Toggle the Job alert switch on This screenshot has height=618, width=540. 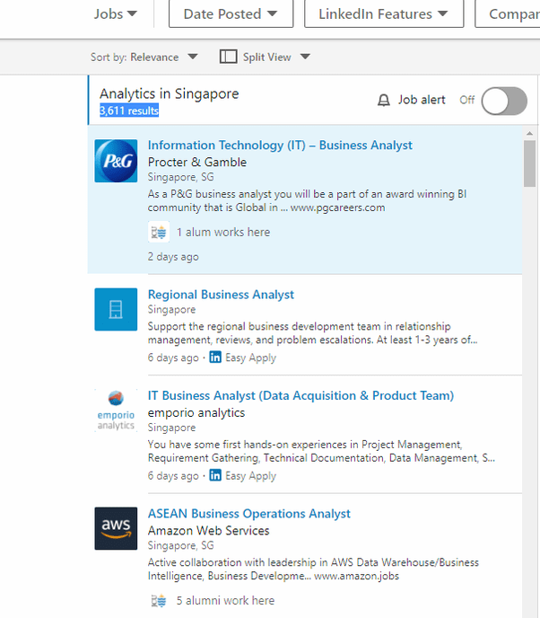503,101
